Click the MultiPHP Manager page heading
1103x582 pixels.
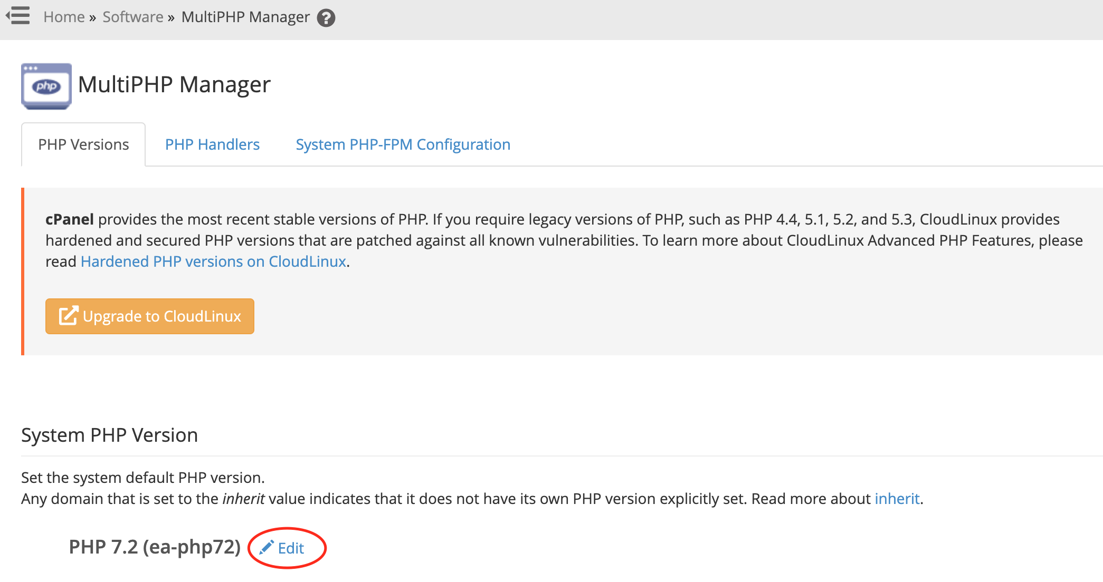174,84
